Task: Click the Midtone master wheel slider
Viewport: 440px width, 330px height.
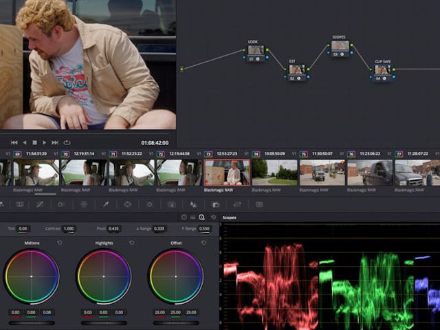Action: (x=32, y=323)
